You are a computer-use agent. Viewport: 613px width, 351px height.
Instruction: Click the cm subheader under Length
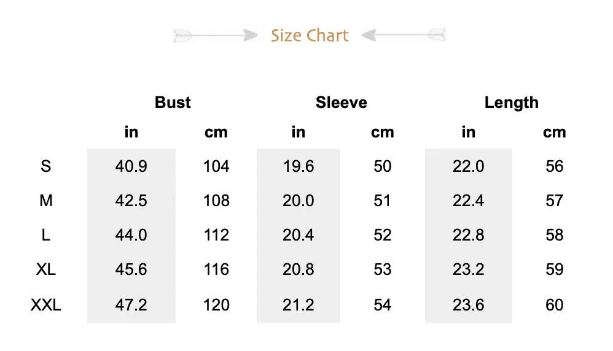555,133
